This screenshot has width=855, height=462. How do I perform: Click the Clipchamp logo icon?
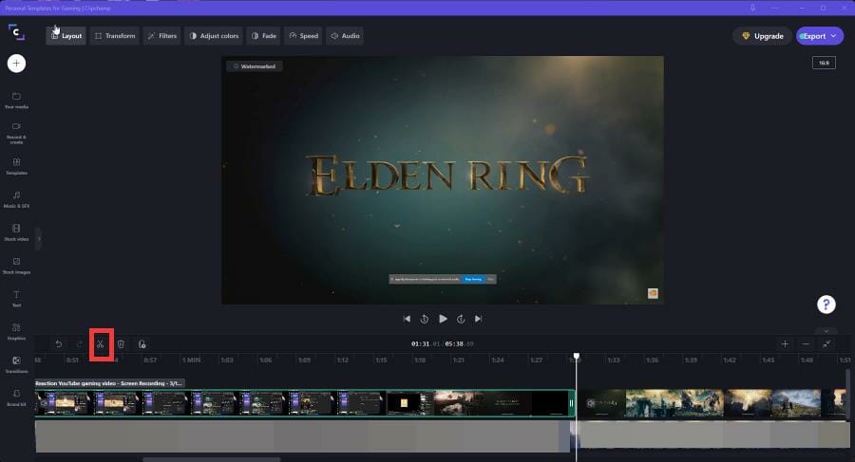tap(16, 32)
